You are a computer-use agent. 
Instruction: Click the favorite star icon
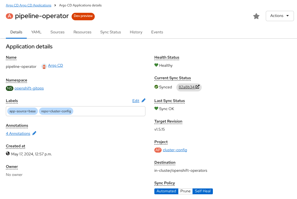[256, 16]
